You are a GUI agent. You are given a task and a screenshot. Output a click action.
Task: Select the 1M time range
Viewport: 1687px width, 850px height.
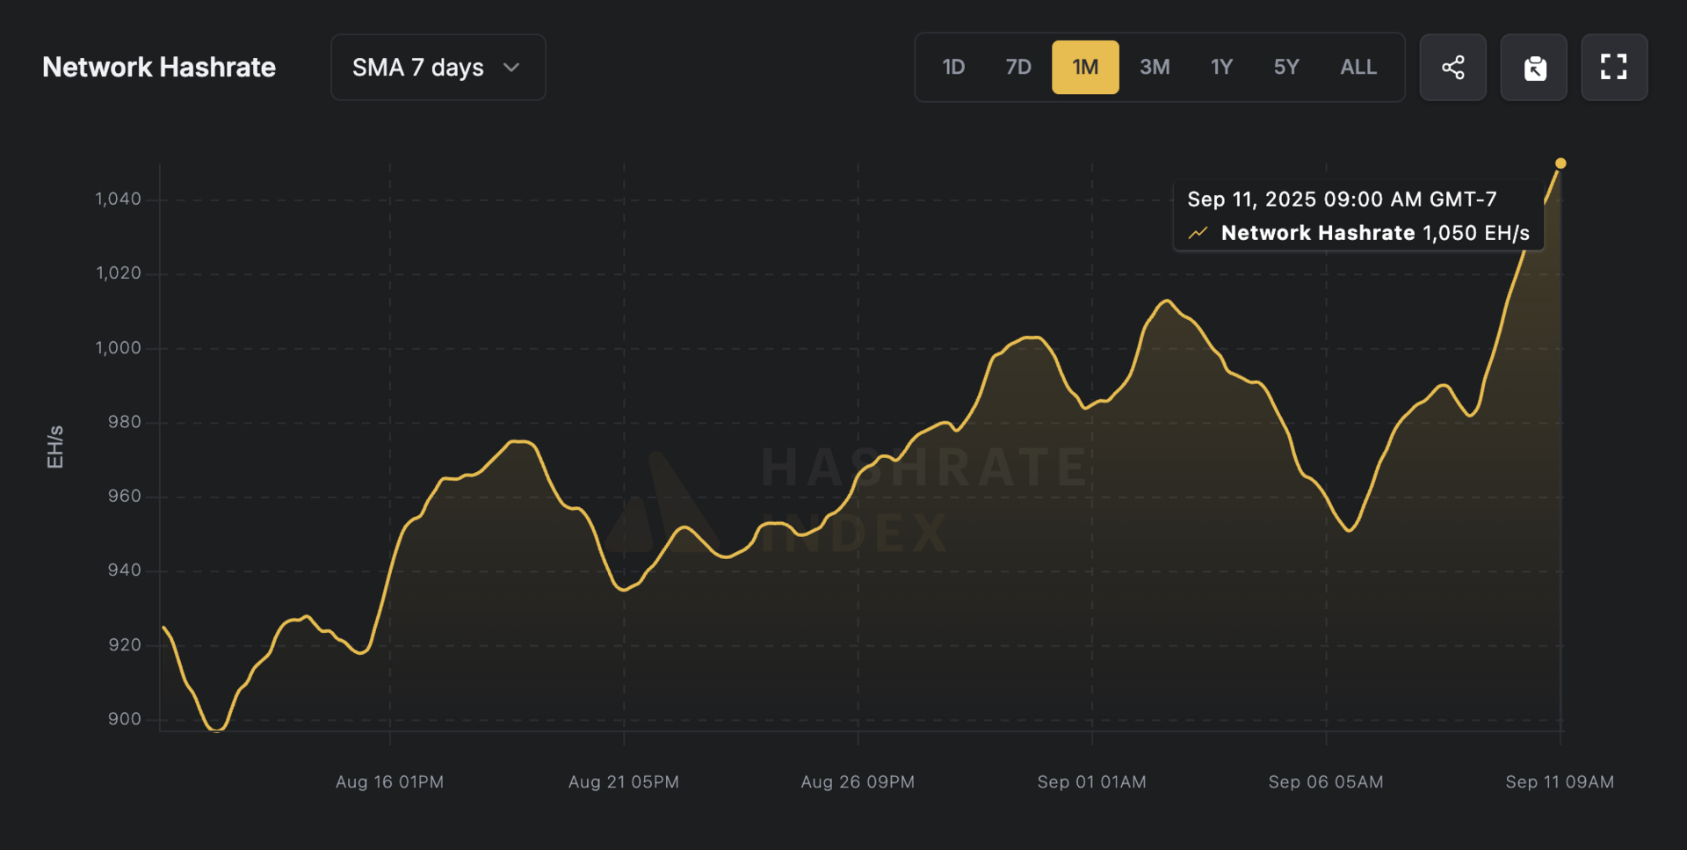1085,68
